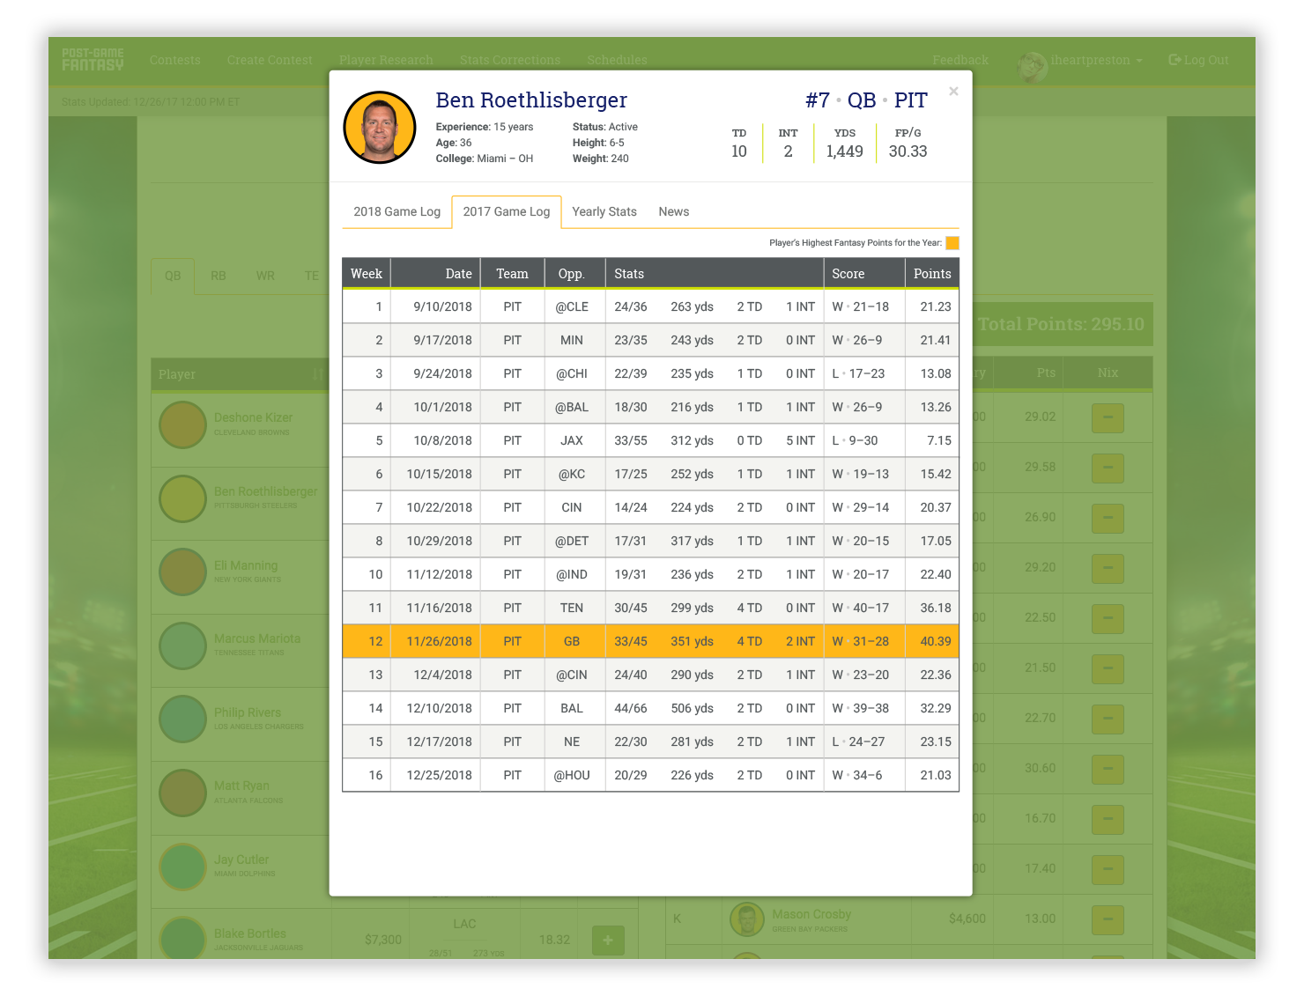Sort the player list by Player column

click(x=240, y=374)
